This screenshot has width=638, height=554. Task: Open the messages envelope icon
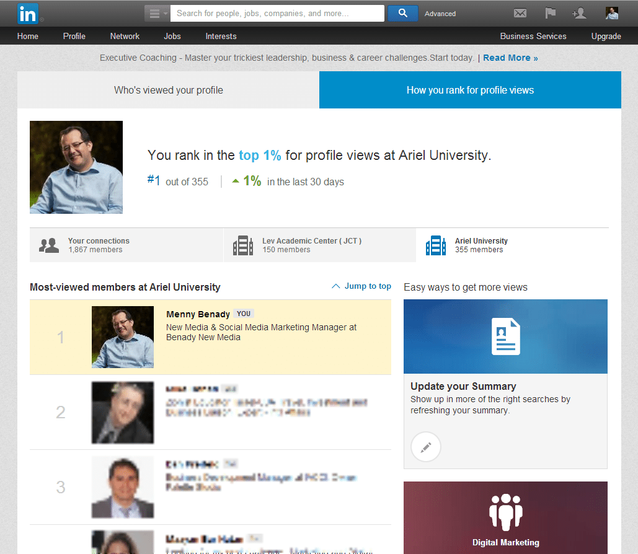520,14
